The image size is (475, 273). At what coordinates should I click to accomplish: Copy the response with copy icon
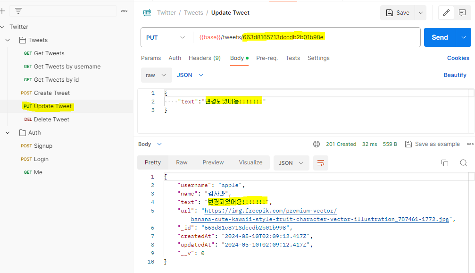click(x=445, y=163)
